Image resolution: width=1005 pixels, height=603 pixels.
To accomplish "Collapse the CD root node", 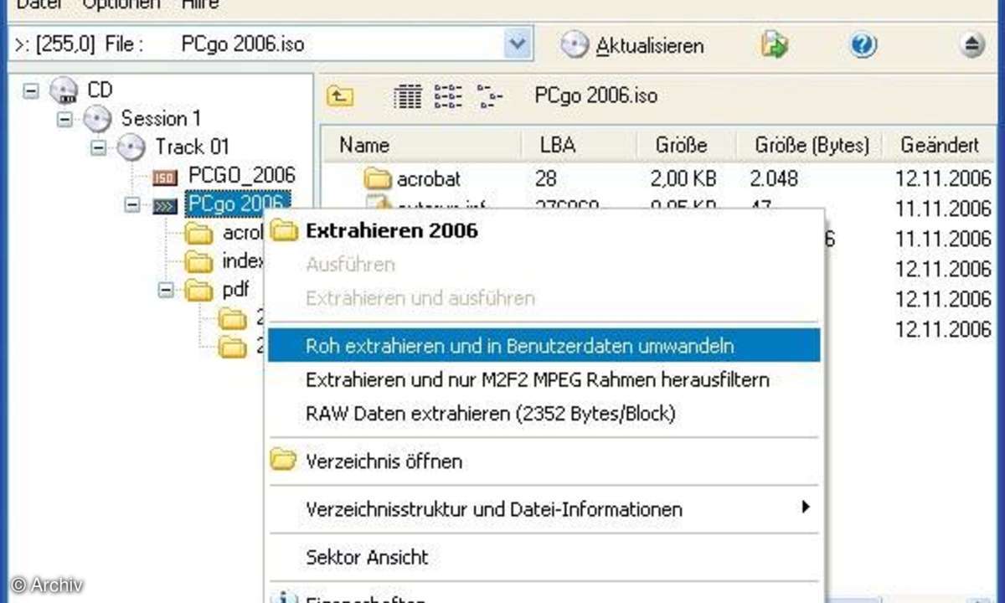I will 30,90.
